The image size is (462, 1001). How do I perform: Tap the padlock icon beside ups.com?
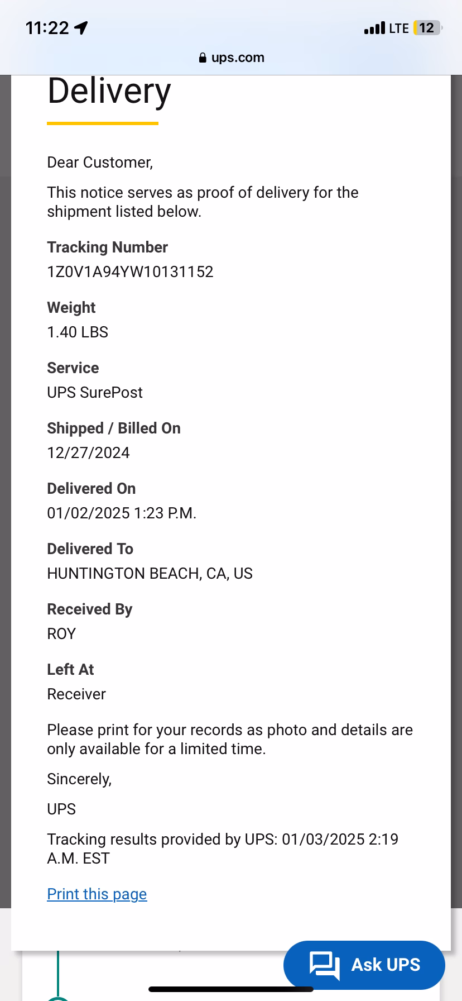coord(203,58)
